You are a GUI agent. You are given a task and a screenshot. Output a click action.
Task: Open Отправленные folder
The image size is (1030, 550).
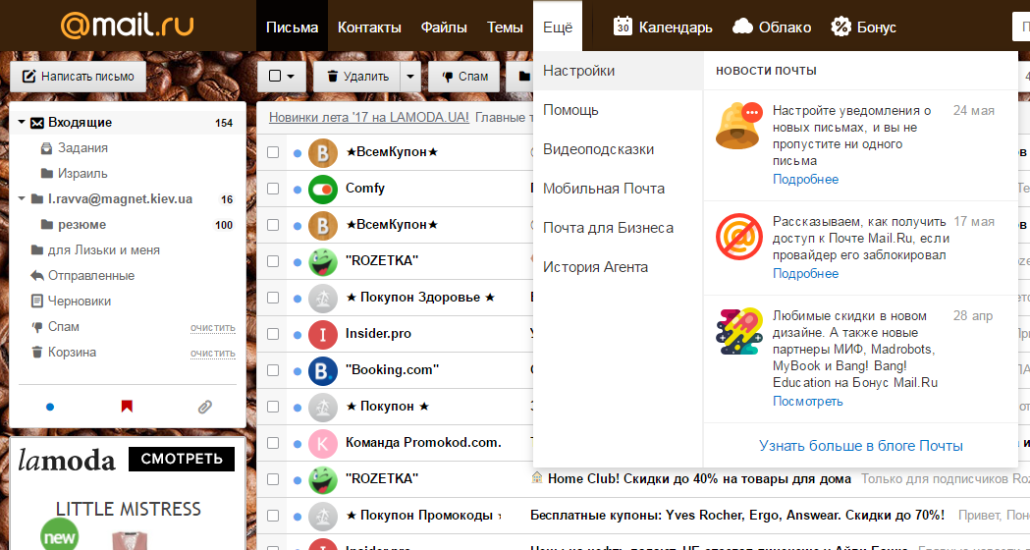(x=90, y=275)
